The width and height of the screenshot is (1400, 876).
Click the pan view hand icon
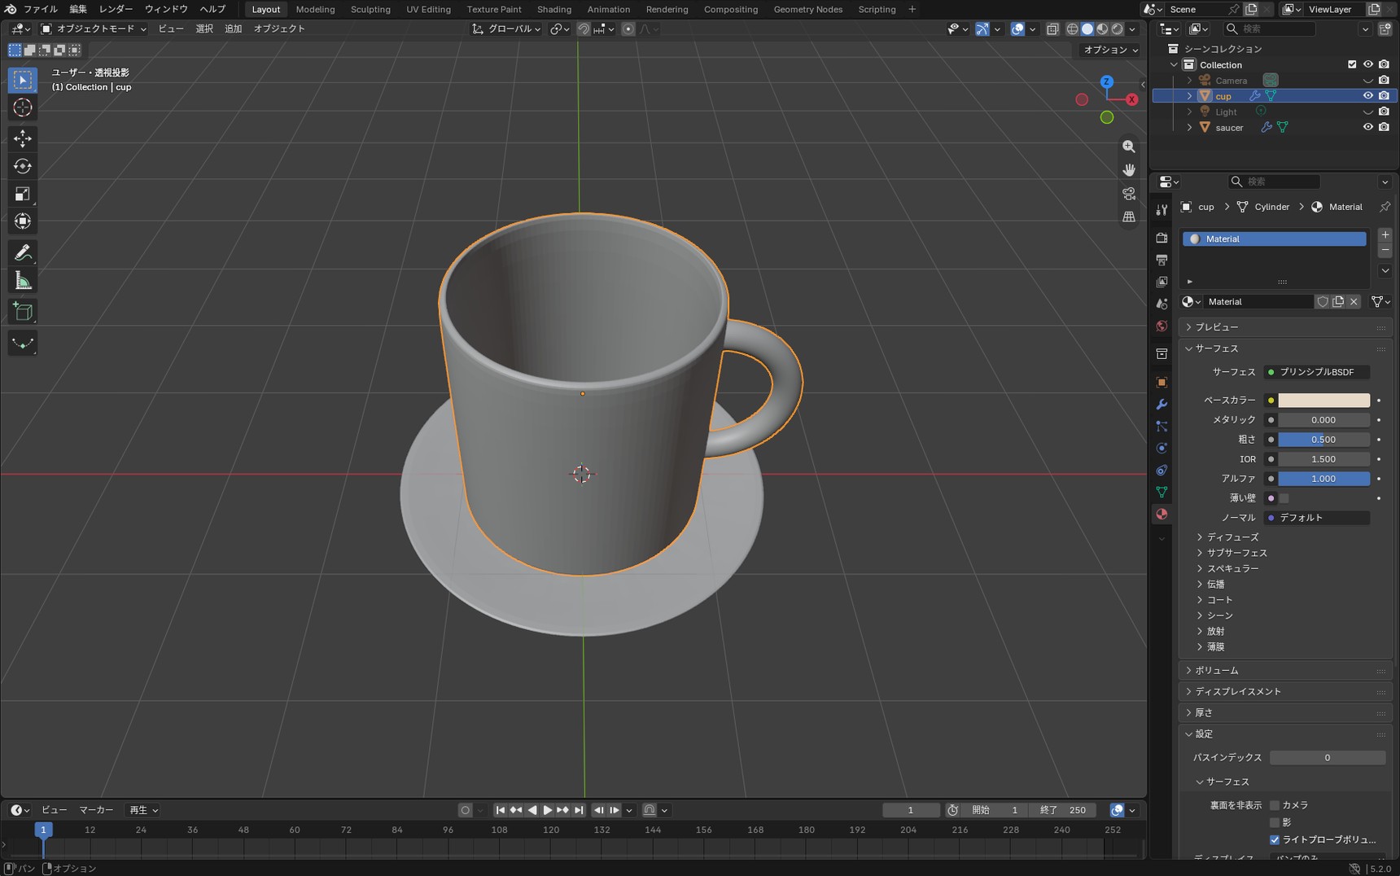[x=1129, y=170]
